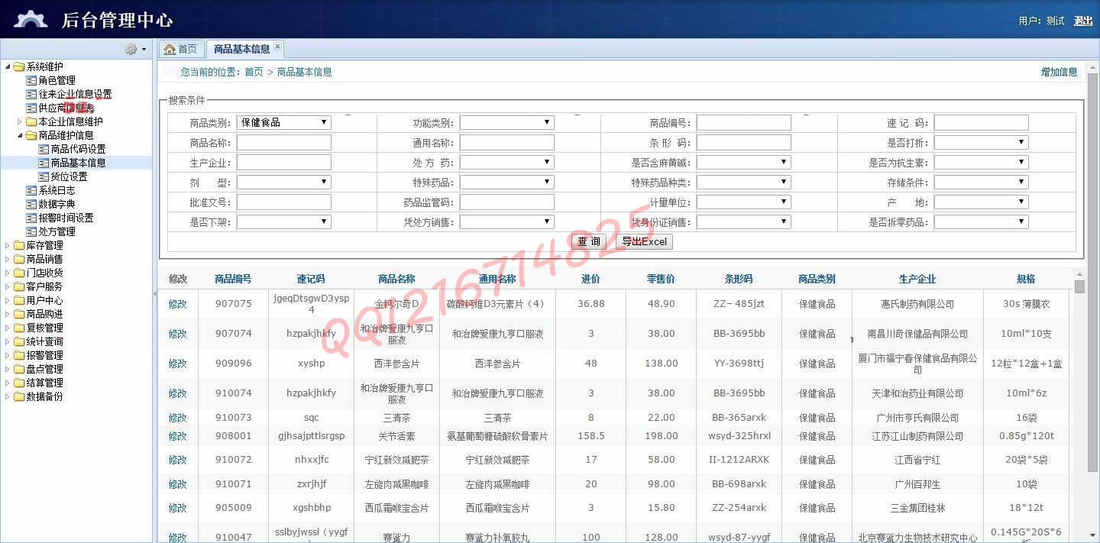Close the 商品基本信息 tab
This screenshot has height=543, width=1100.
point(277,47)
